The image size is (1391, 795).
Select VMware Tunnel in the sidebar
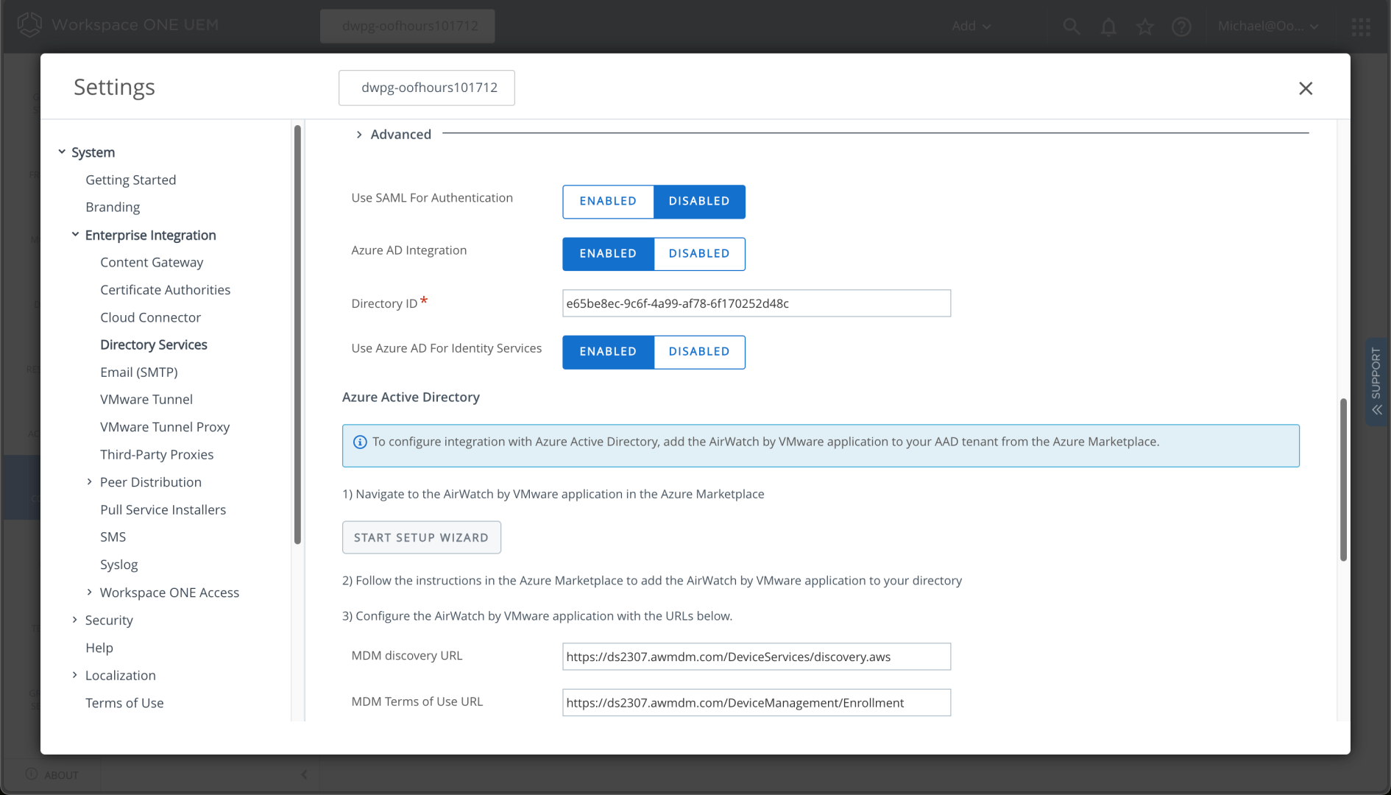point(146,399)
